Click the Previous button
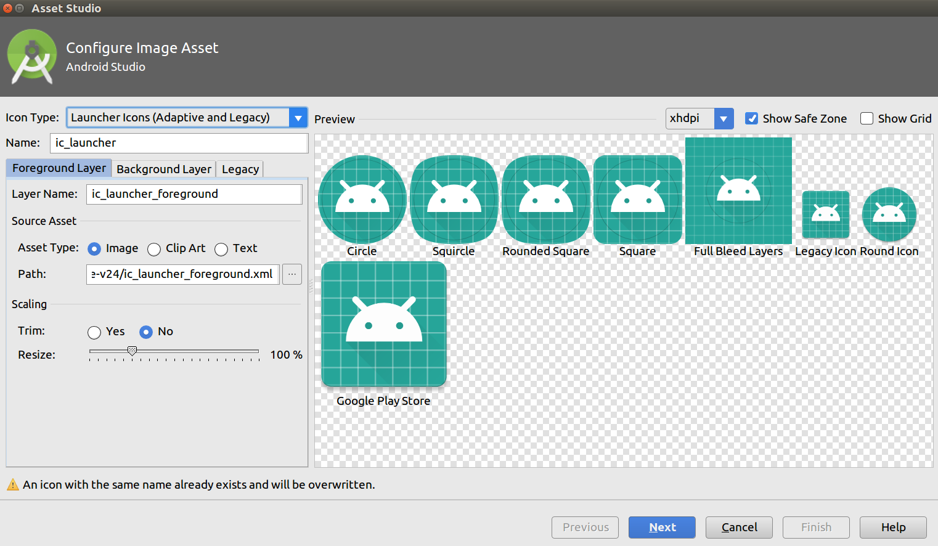Viewport: 938px width, 546px height. (x=585, y=528)
